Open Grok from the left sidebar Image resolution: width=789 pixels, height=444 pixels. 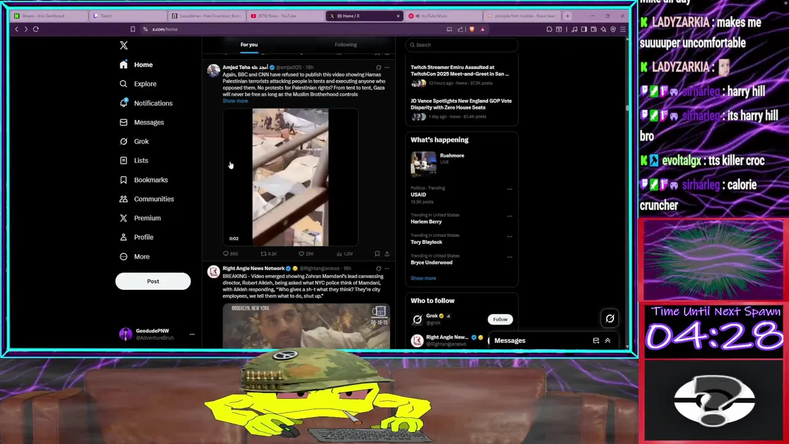[134, 141]
